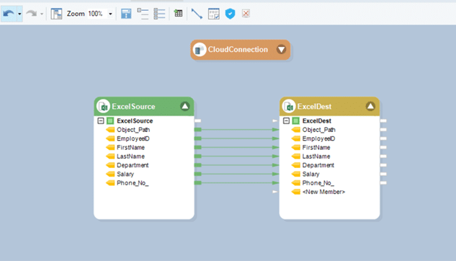This screenshot has height=261, width=456.
Task: Click the ExcelDest root output port
Action: pyautogui.click(x=383, y=120)
